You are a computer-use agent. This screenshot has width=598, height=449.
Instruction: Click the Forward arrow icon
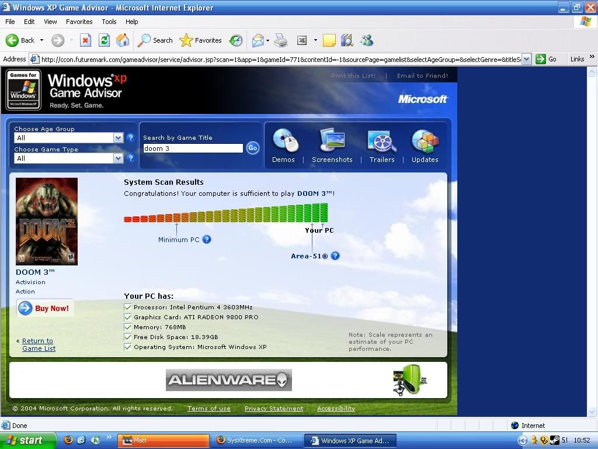pos(58,40)
